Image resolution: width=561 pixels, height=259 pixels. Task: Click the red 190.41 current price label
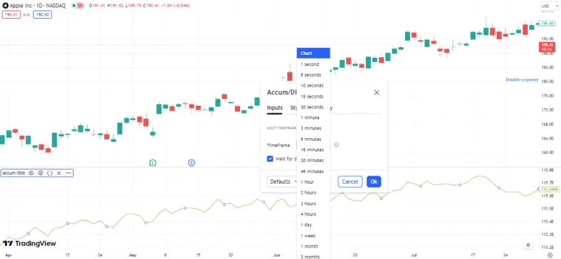point(548,47)
